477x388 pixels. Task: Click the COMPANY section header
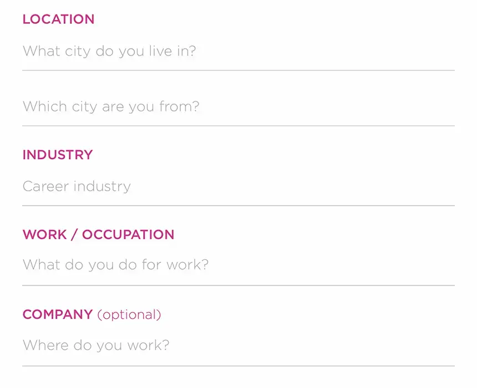click(57, 314)
